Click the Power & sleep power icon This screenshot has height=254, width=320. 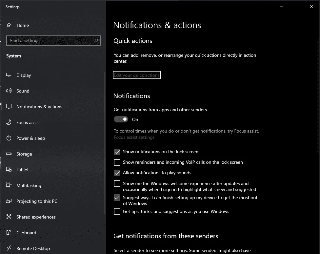9,138
